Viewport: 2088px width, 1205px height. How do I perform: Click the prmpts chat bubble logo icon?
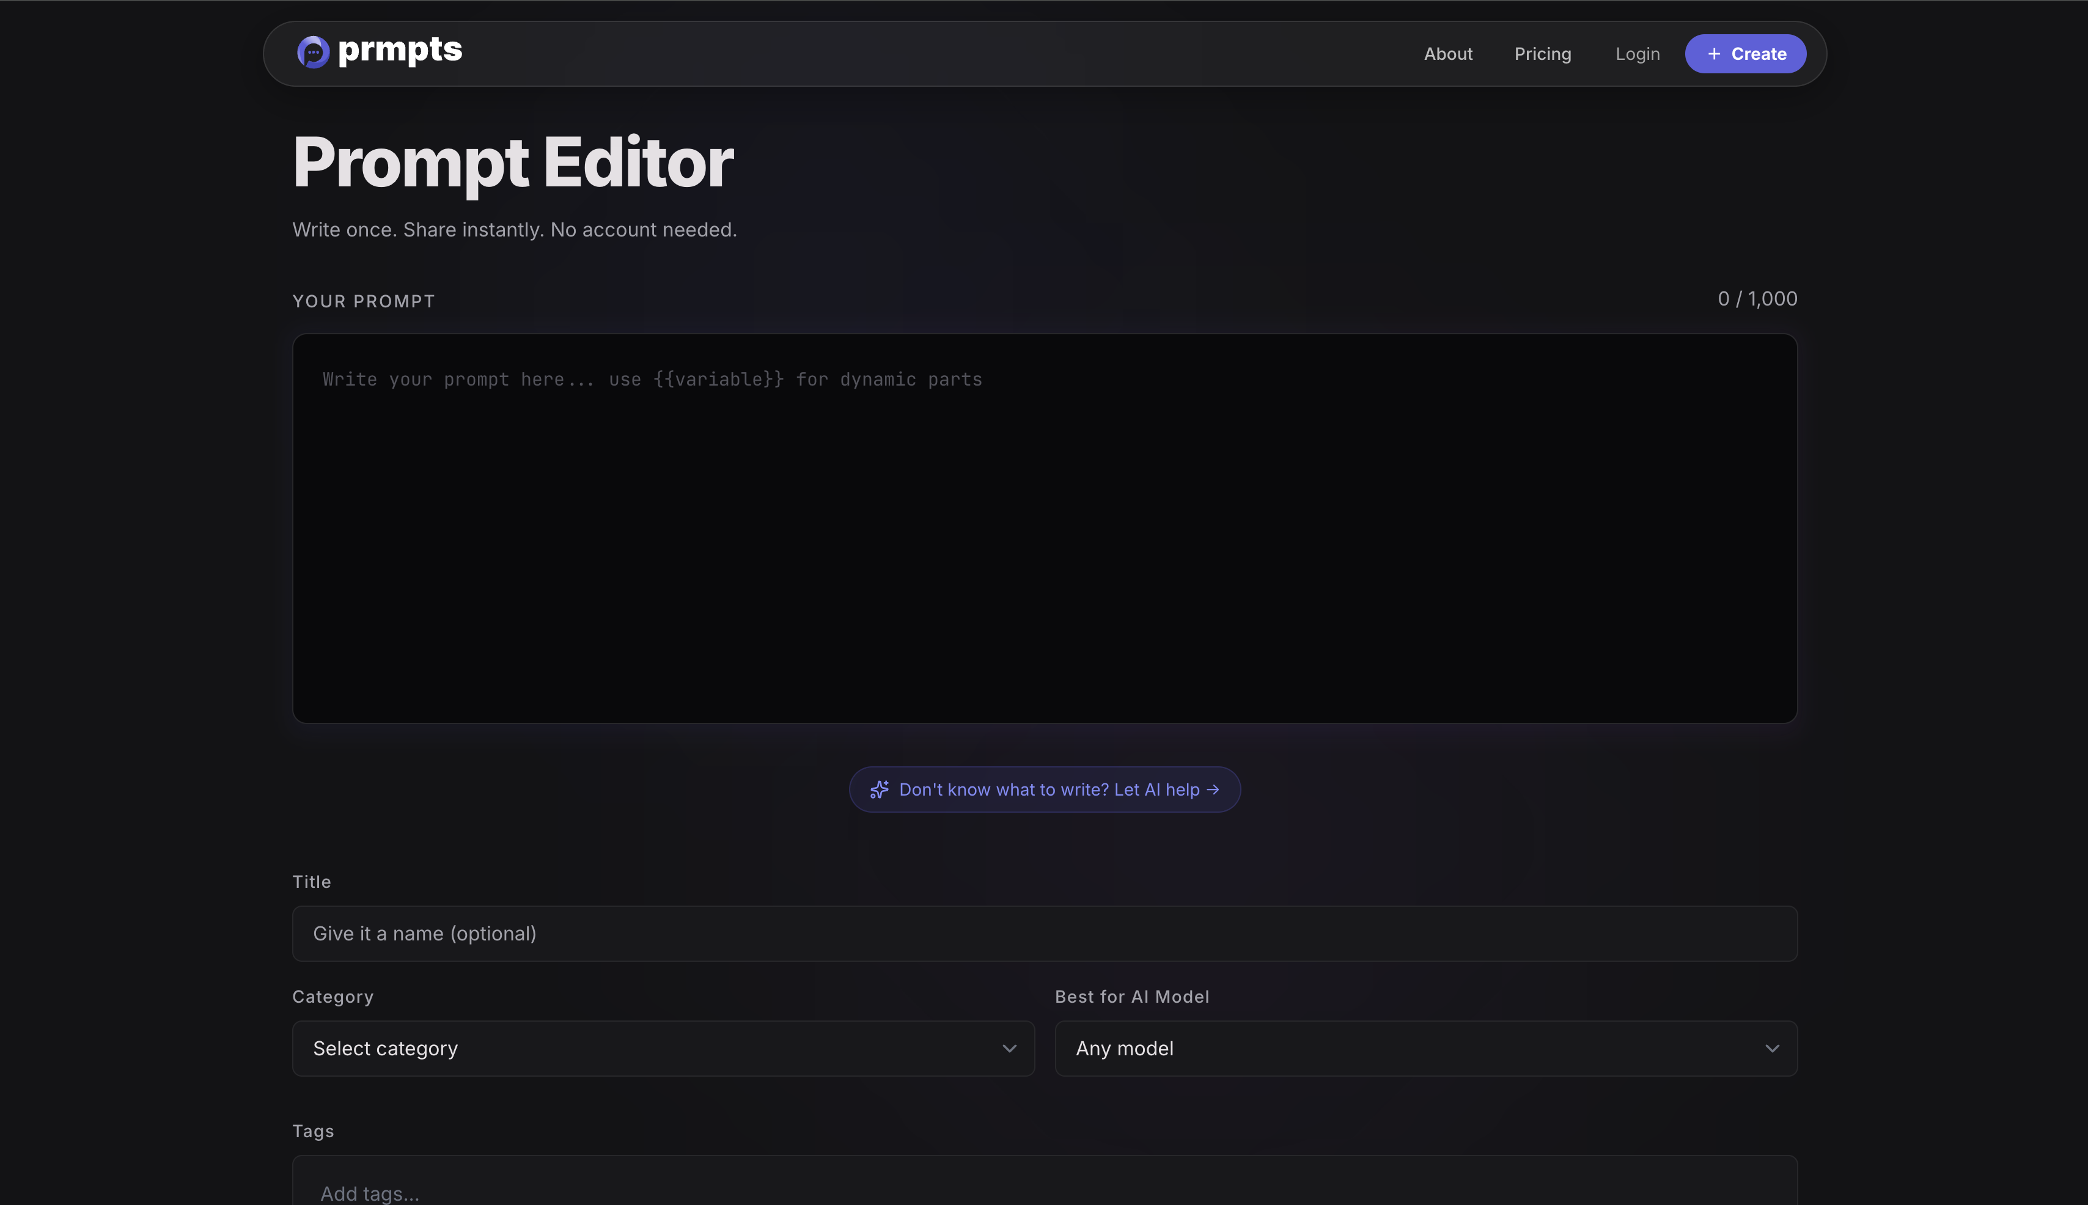tap(313, 52)
